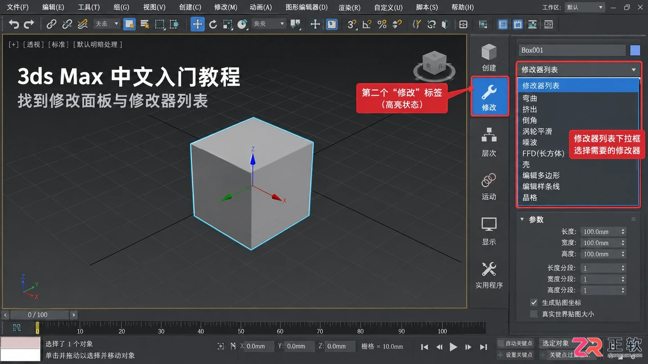
Task: Jump to the animation start frame
Action: click(x=424, y=347)
